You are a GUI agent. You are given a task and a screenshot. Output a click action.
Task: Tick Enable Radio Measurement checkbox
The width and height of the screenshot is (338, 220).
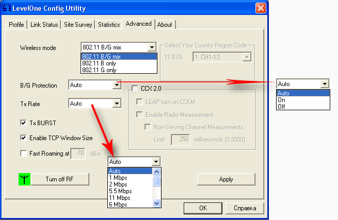139,115
